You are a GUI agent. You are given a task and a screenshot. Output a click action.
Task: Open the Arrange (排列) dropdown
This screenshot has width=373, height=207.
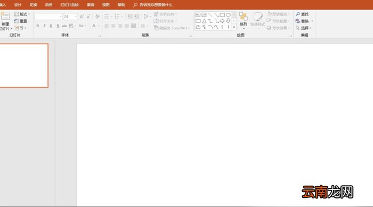click(x=244, y=20)
